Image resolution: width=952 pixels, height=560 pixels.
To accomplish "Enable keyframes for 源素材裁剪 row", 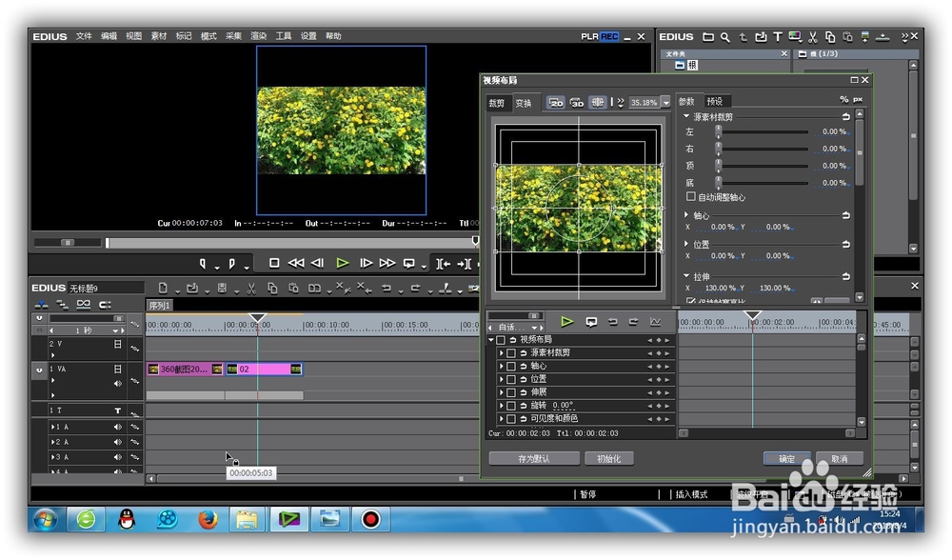I will click(x=511, y=353).
